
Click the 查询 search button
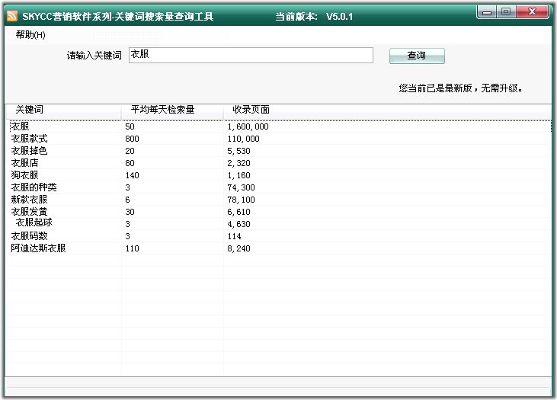(x=417, y=56)
